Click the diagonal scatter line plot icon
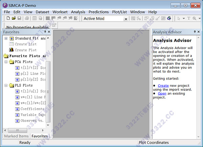 (x=158, y=18)
